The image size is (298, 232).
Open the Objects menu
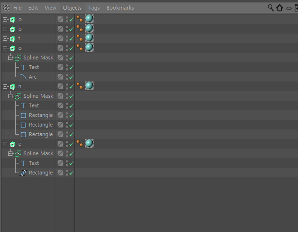72,8
